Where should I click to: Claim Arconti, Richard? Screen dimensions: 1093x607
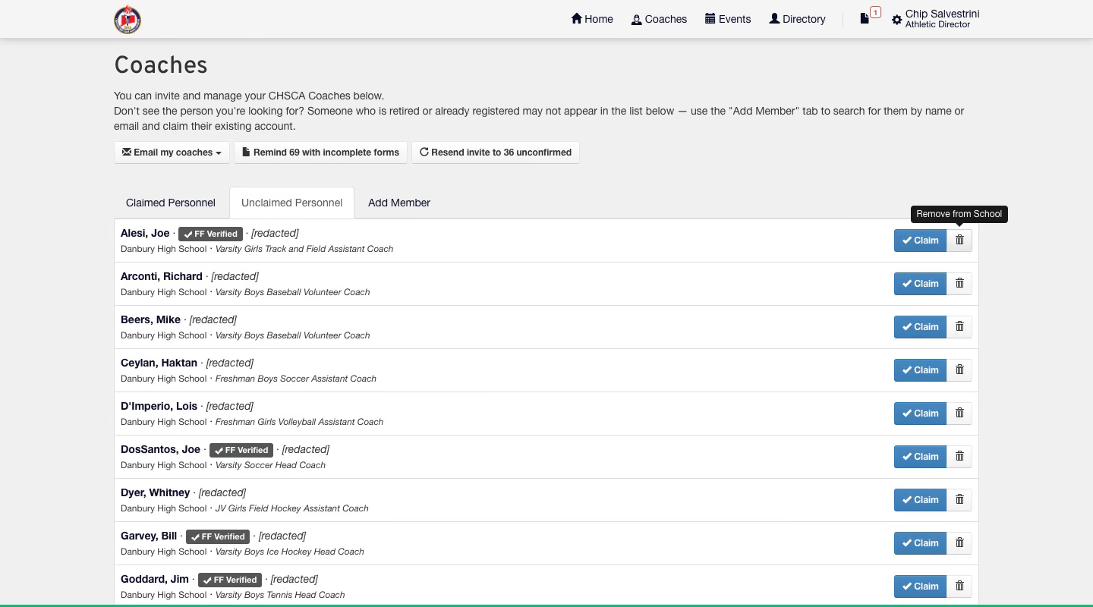pyautogui.click(x=920, y=284)
